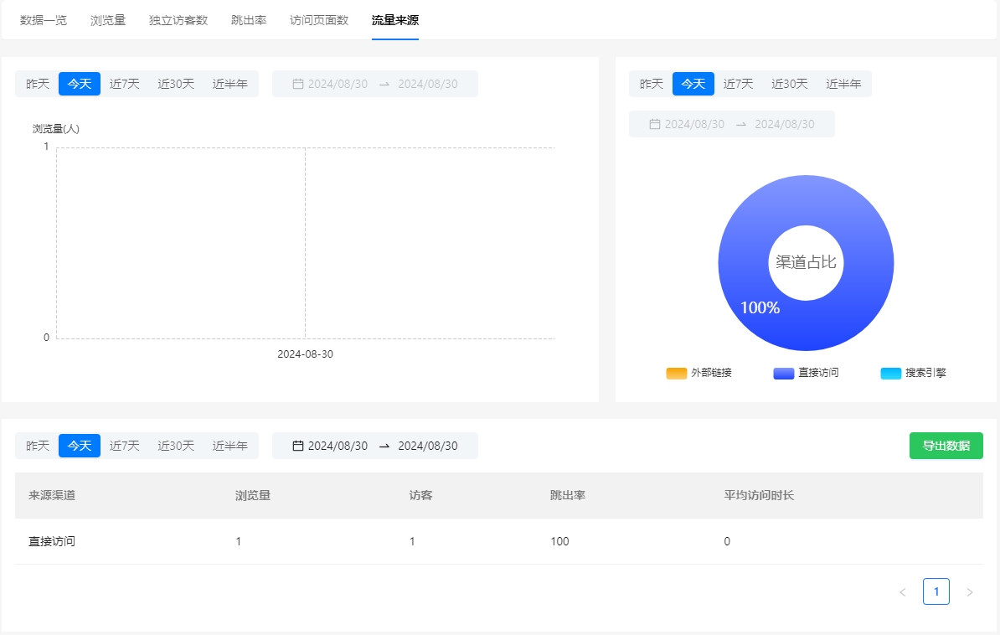This screenshot has width=1000, height=635.
Task: Toggle 外部链接 orange legend marker
Action: tap(676, 373)
